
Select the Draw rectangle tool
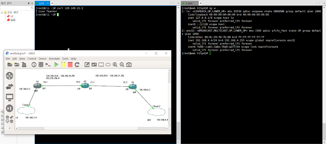(x=101, y=64)
